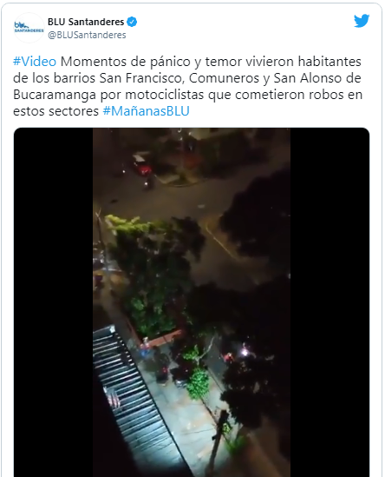
Task: Click the San Francisco text in the tweet
Action: 141,78
